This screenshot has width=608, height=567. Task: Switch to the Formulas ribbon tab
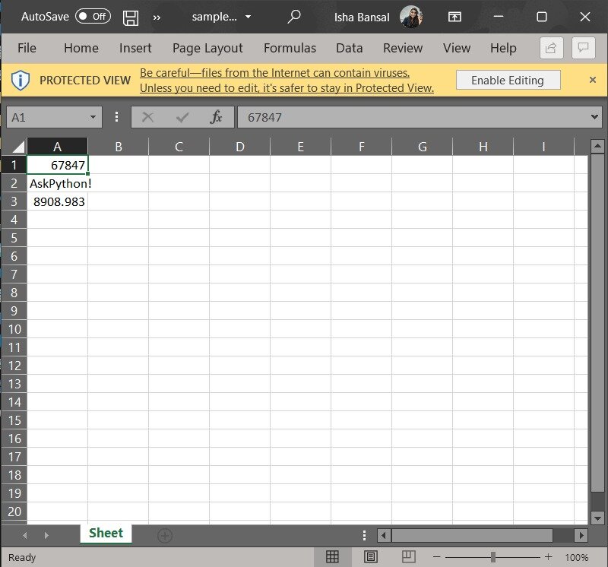pos(290,48)
